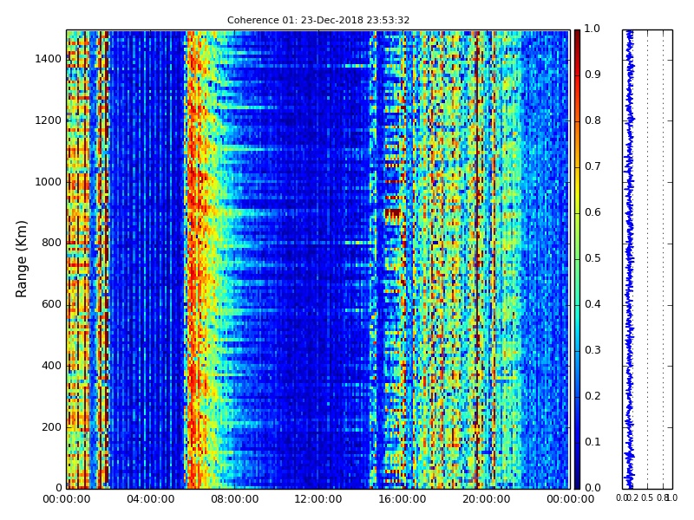Click the 16:00:00 time axis label
Image resolution: width=694 pixels, height=520 pixels.
pyautogui.click(x=403, y=499)
